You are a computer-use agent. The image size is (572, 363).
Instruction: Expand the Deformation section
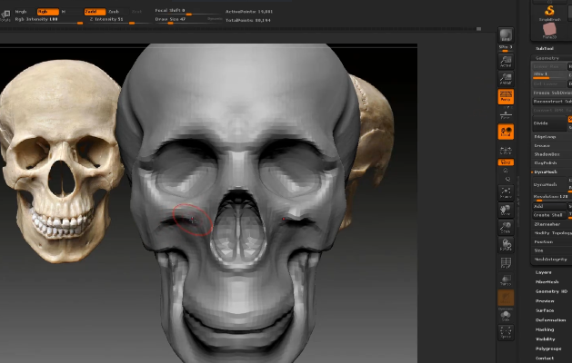click(550, 319)
